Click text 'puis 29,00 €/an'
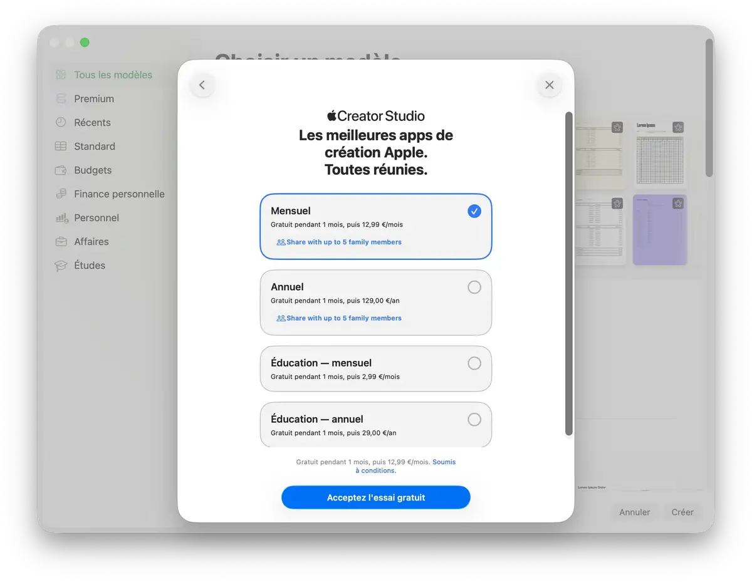 click(x=371, y=434)
